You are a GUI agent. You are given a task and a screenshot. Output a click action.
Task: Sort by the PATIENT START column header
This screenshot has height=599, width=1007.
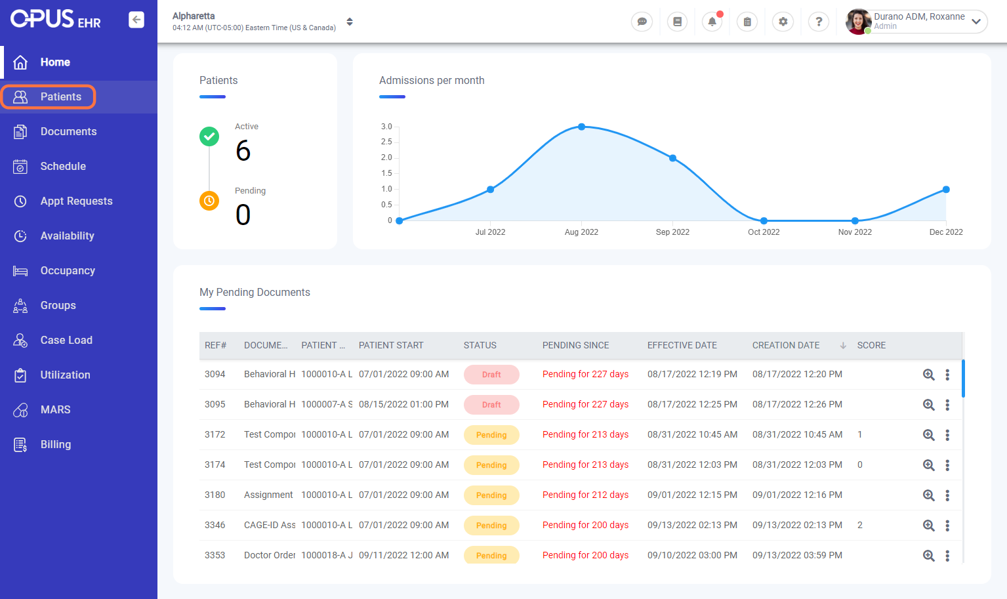[x=391, y=345]
